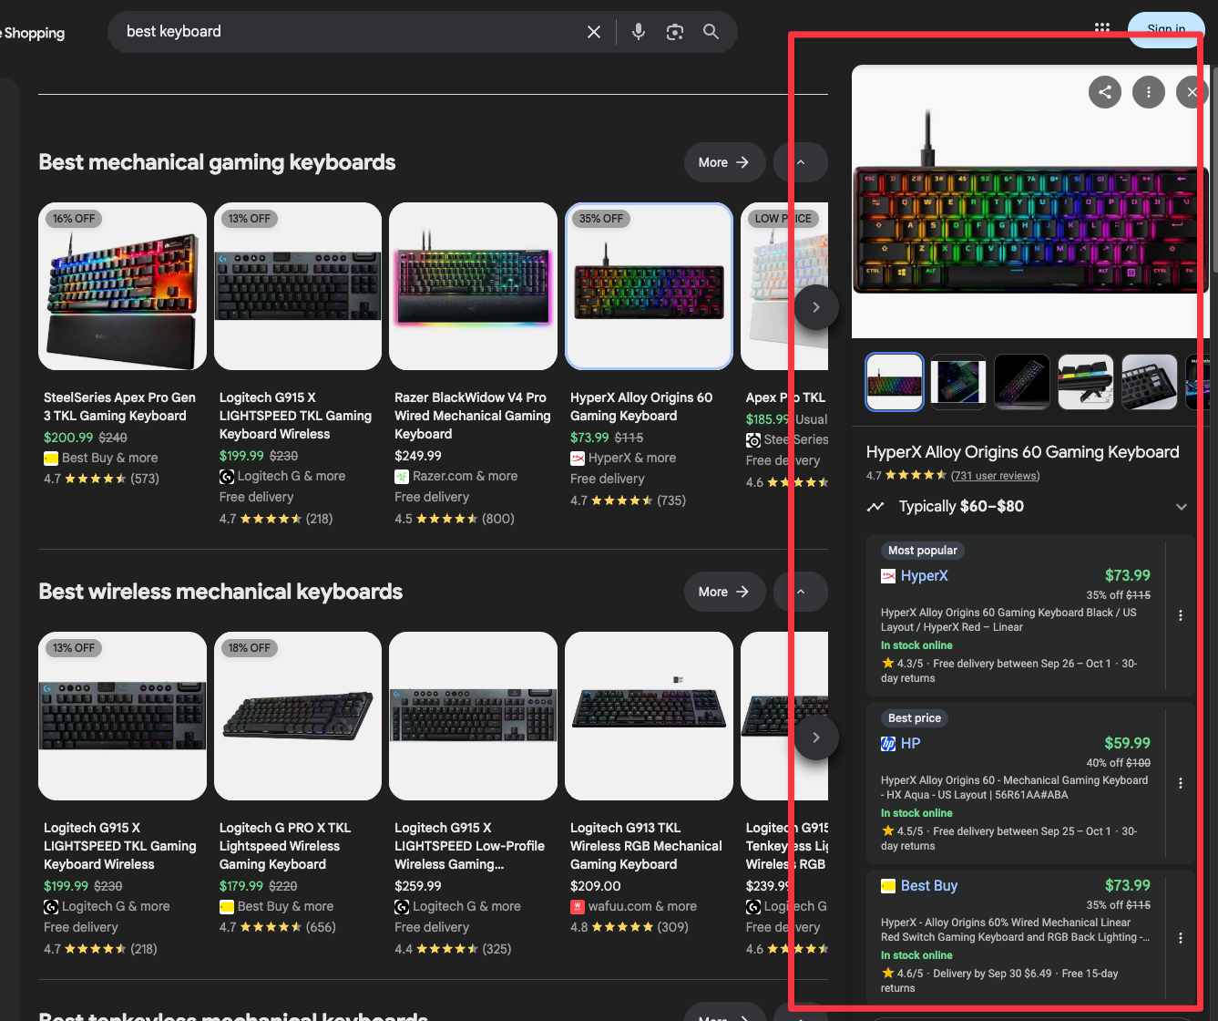Next arrow in wireless mechanical keyboards carousel
This screenshot has height=1021, width=1218.
coord(816,737)
